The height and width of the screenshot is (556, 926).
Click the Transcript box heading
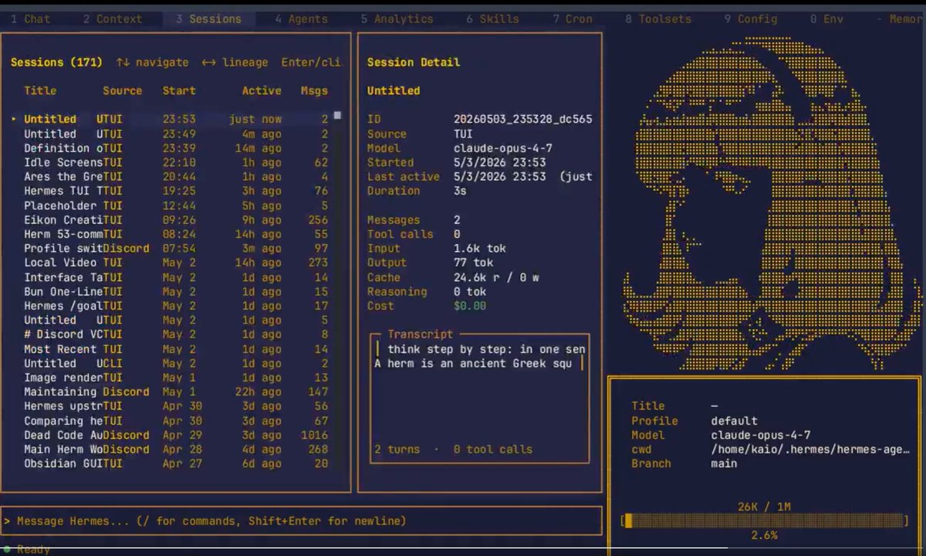[421, 334]
